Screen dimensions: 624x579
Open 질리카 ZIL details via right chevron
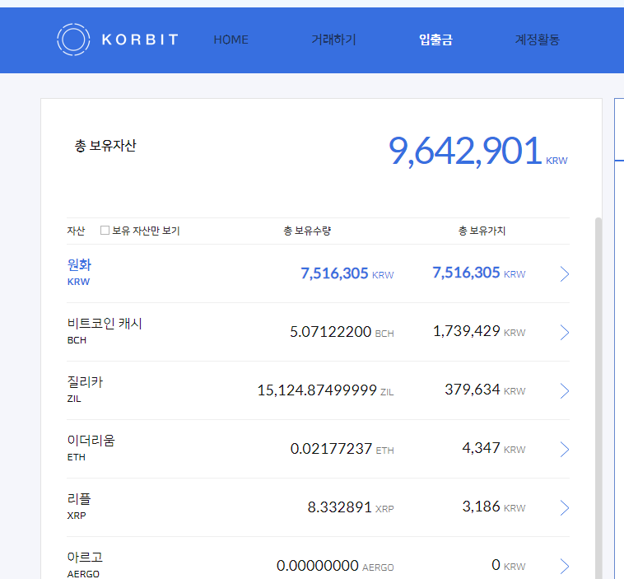pos(564,391)
